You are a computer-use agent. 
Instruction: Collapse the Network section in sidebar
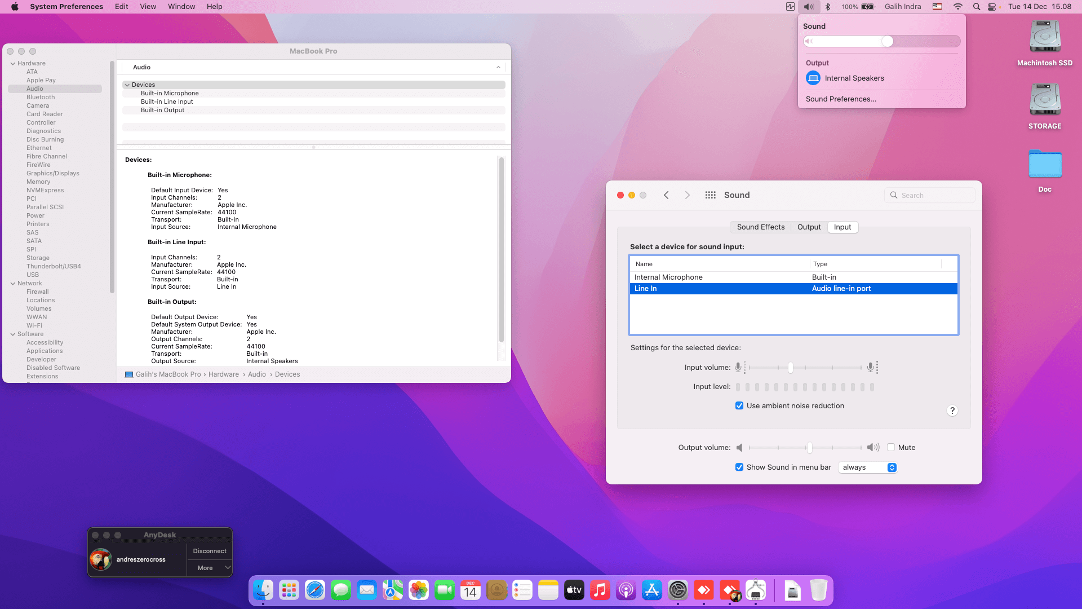12,283
